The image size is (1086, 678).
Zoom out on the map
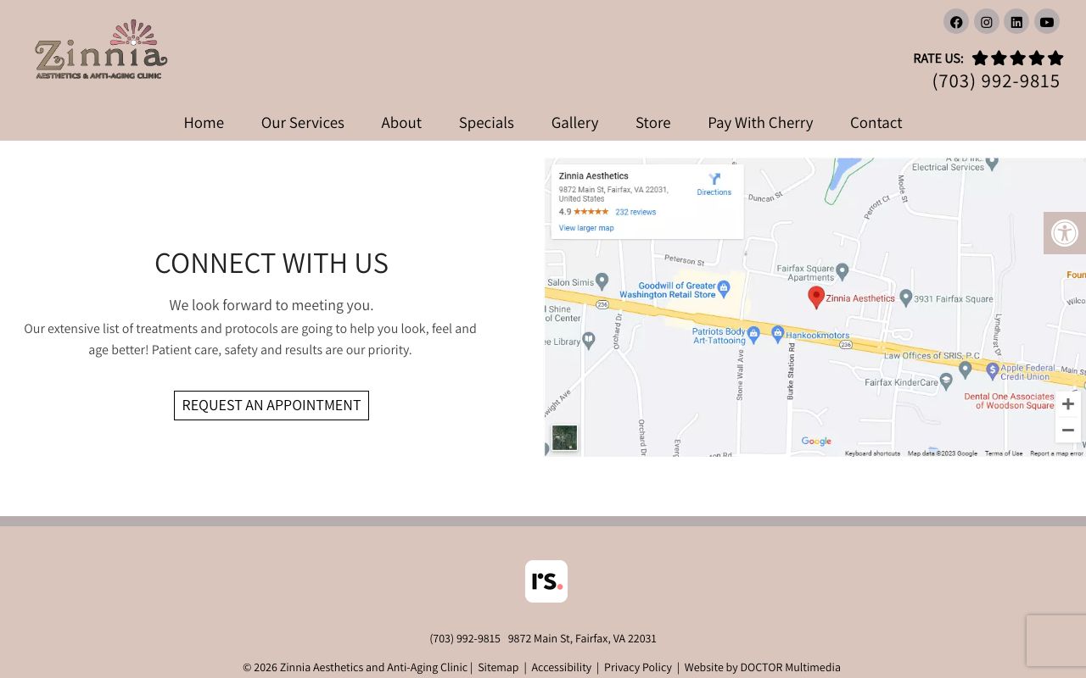click(x=1067, y=430)
